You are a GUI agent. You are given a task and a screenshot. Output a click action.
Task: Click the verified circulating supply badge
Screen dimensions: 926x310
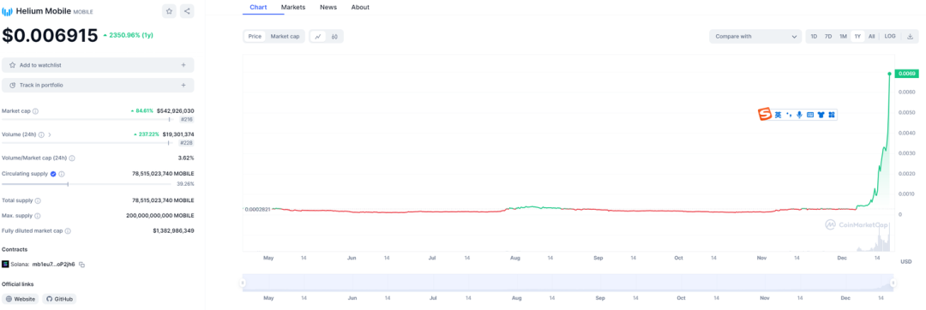53,174
